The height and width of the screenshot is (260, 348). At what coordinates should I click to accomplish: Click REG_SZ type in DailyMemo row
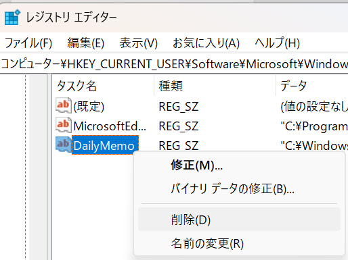pos(179,145)
